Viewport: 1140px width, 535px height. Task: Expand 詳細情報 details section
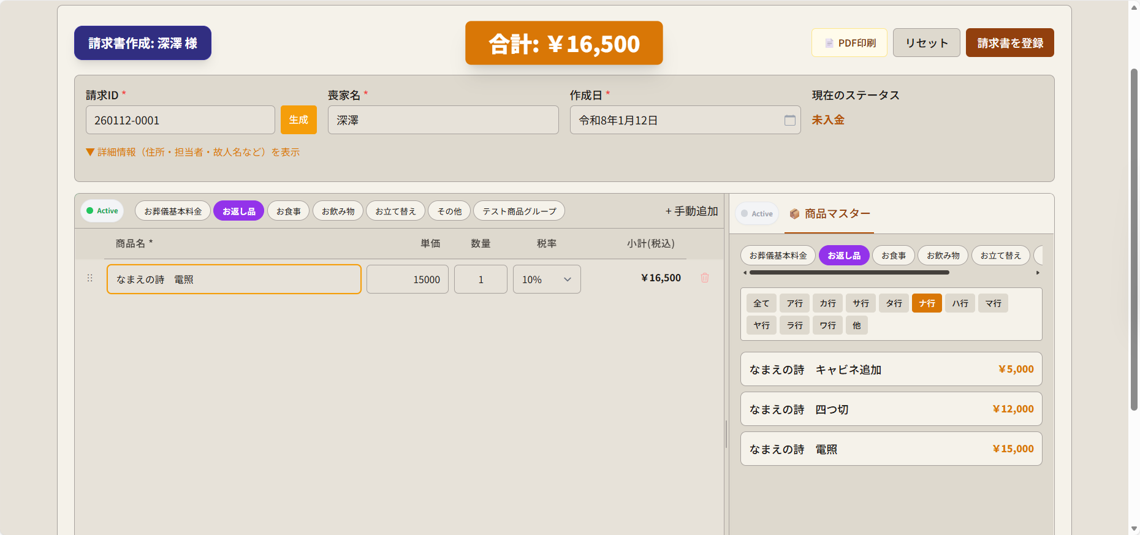(x=192, y=152)
